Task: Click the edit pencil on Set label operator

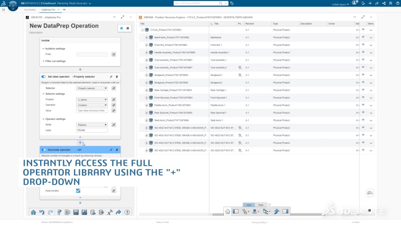Action: point(111,77)
